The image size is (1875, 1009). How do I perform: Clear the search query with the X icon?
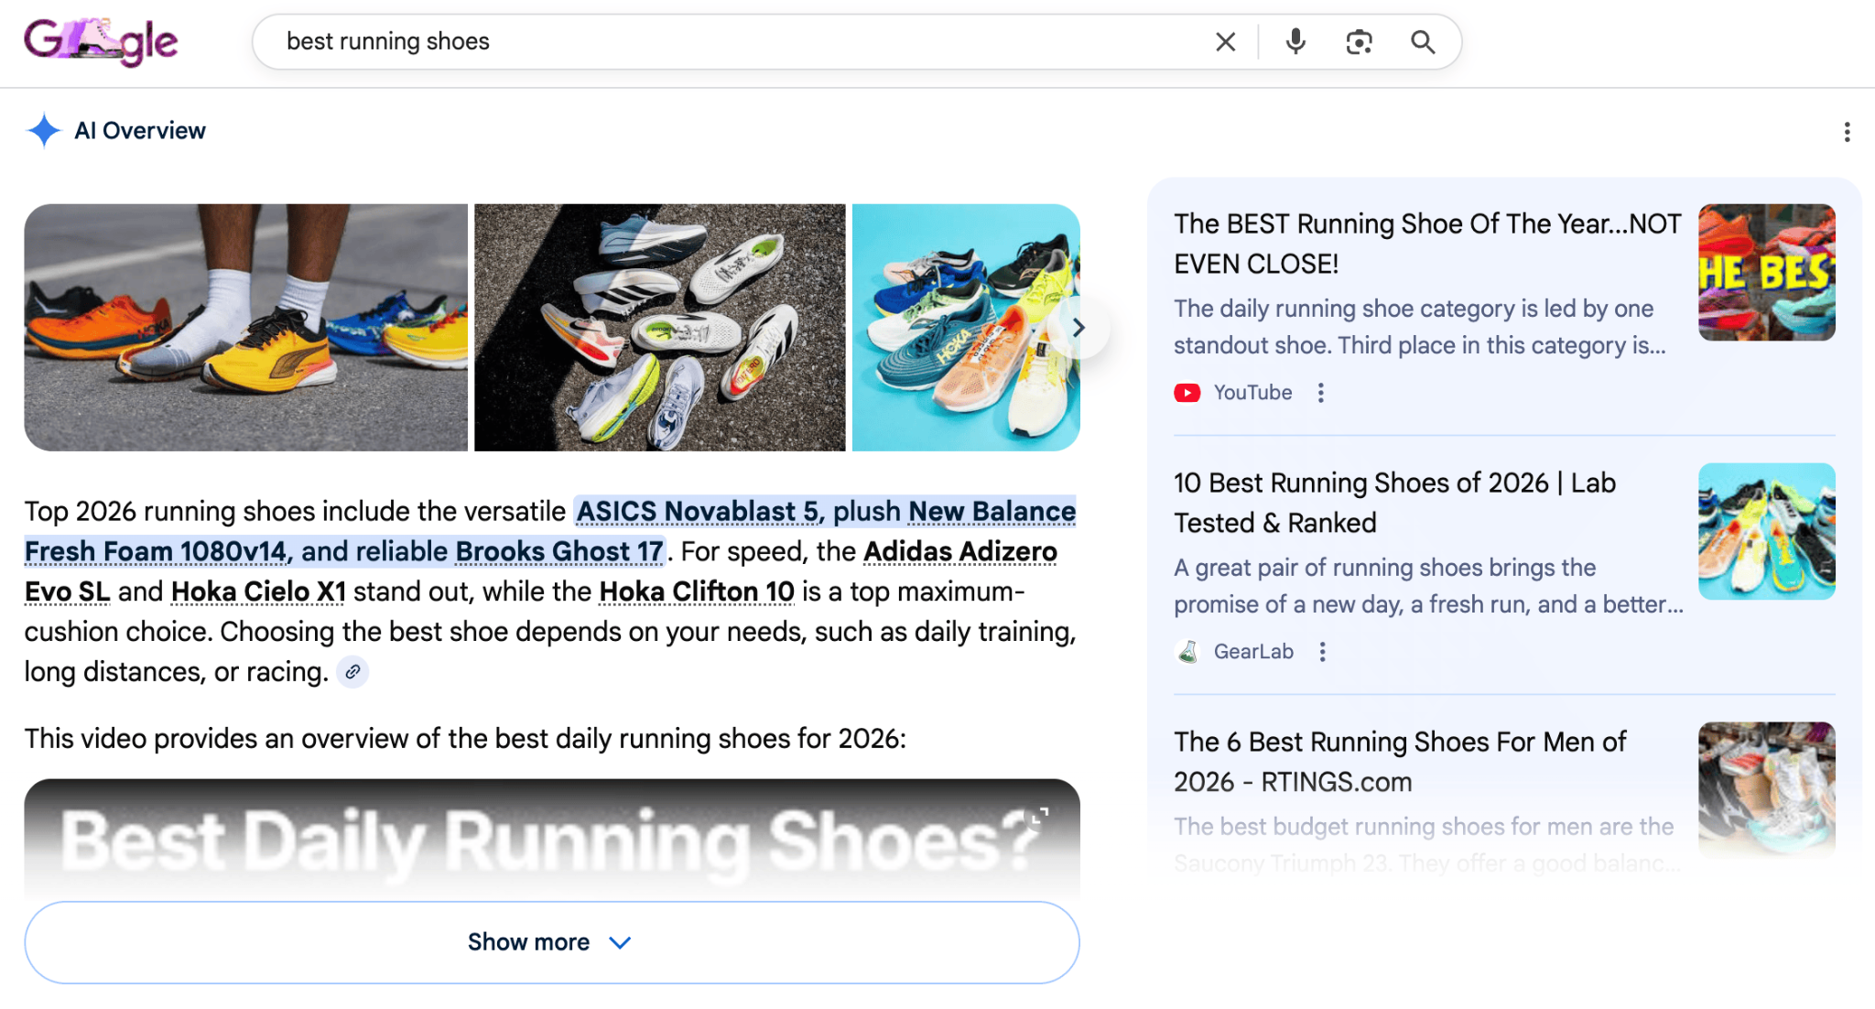pyautogui.click(x=1225, y=41)
